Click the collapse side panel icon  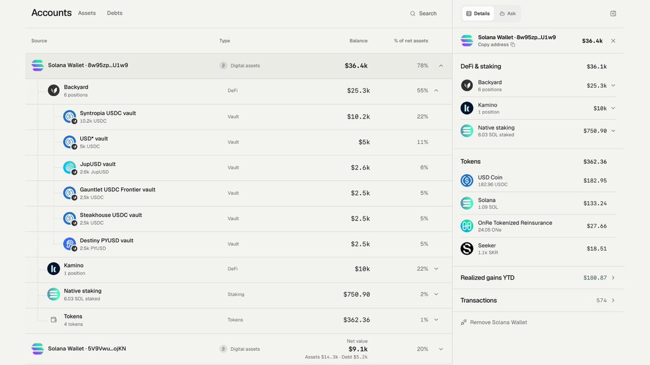613,14
